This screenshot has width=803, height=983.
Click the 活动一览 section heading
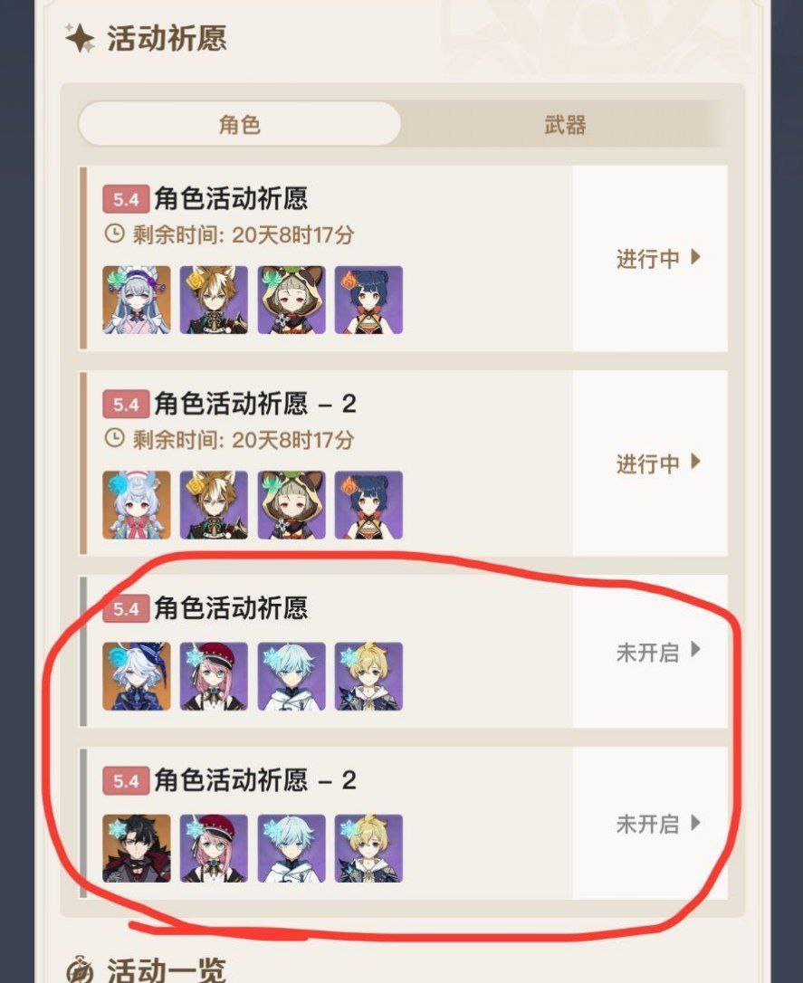167,969
